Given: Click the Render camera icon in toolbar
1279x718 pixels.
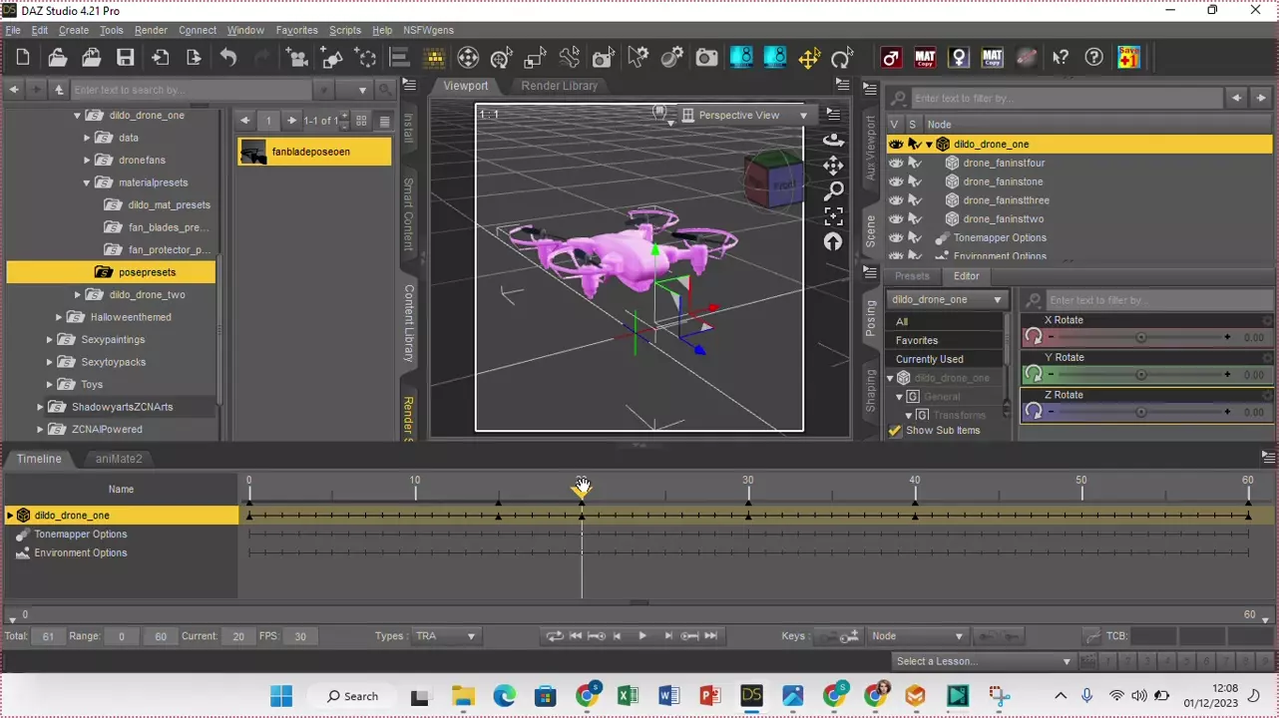Looking at the screenshot, I should coord(706,58).
